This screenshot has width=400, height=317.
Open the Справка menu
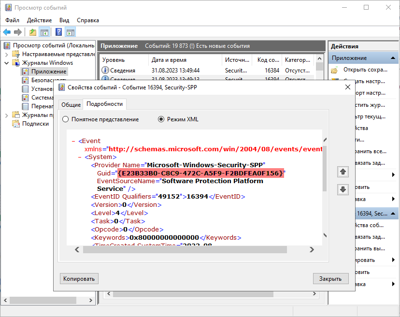pyautogui.click(x=88, y=20)
